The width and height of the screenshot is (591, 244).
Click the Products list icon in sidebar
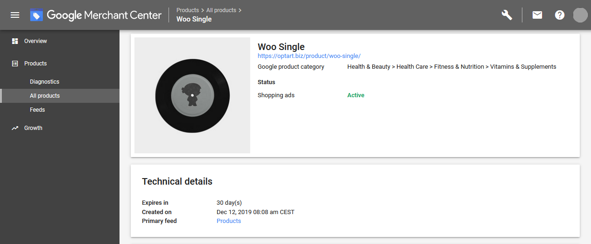click(15, 64)
